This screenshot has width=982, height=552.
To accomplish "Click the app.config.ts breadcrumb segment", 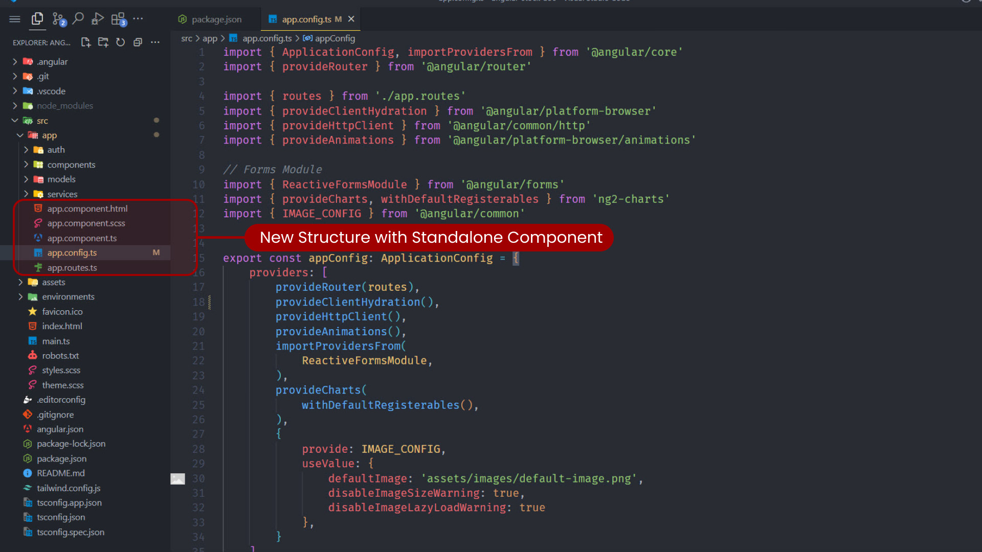I will click(260, 38).
